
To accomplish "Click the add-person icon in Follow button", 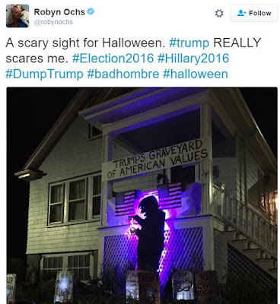I will (x=241, y=13).
